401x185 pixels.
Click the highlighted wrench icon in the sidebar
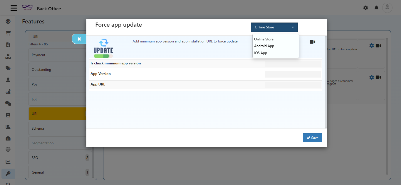[x=8, y=174]
